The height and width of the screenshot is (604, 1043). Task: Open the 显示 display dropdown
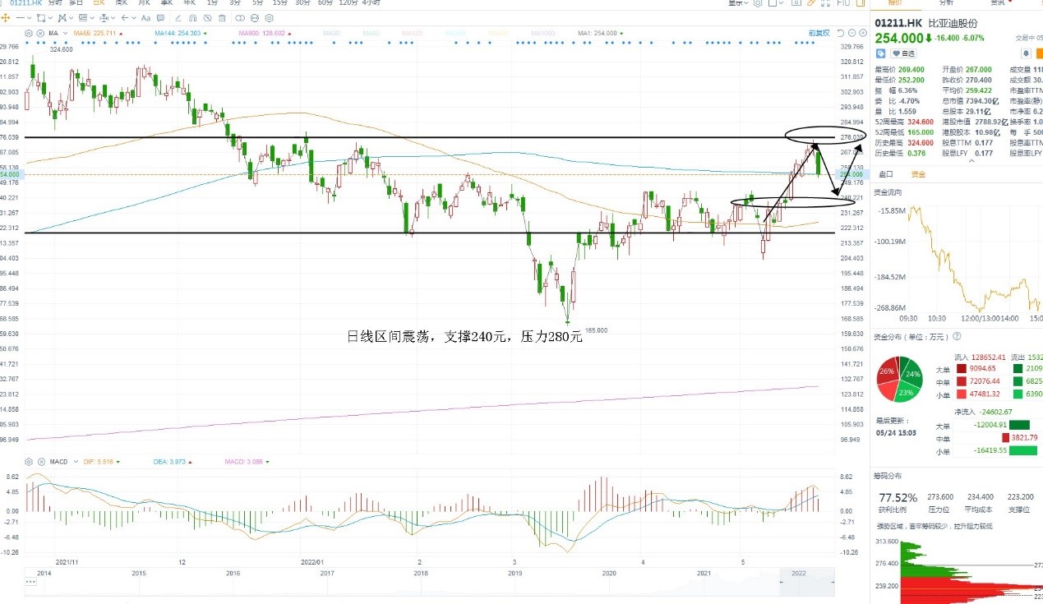(x=737, y=3)
